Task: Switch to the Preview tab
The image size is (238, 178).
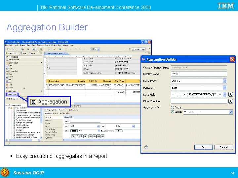Action: tap(77, 106)
